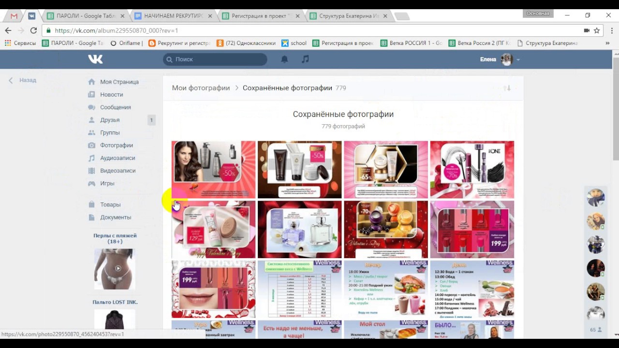This screenshot has width=619, height=348.
Task: Open "Группы" in the sidebar
Action: [x=110, y=132]
